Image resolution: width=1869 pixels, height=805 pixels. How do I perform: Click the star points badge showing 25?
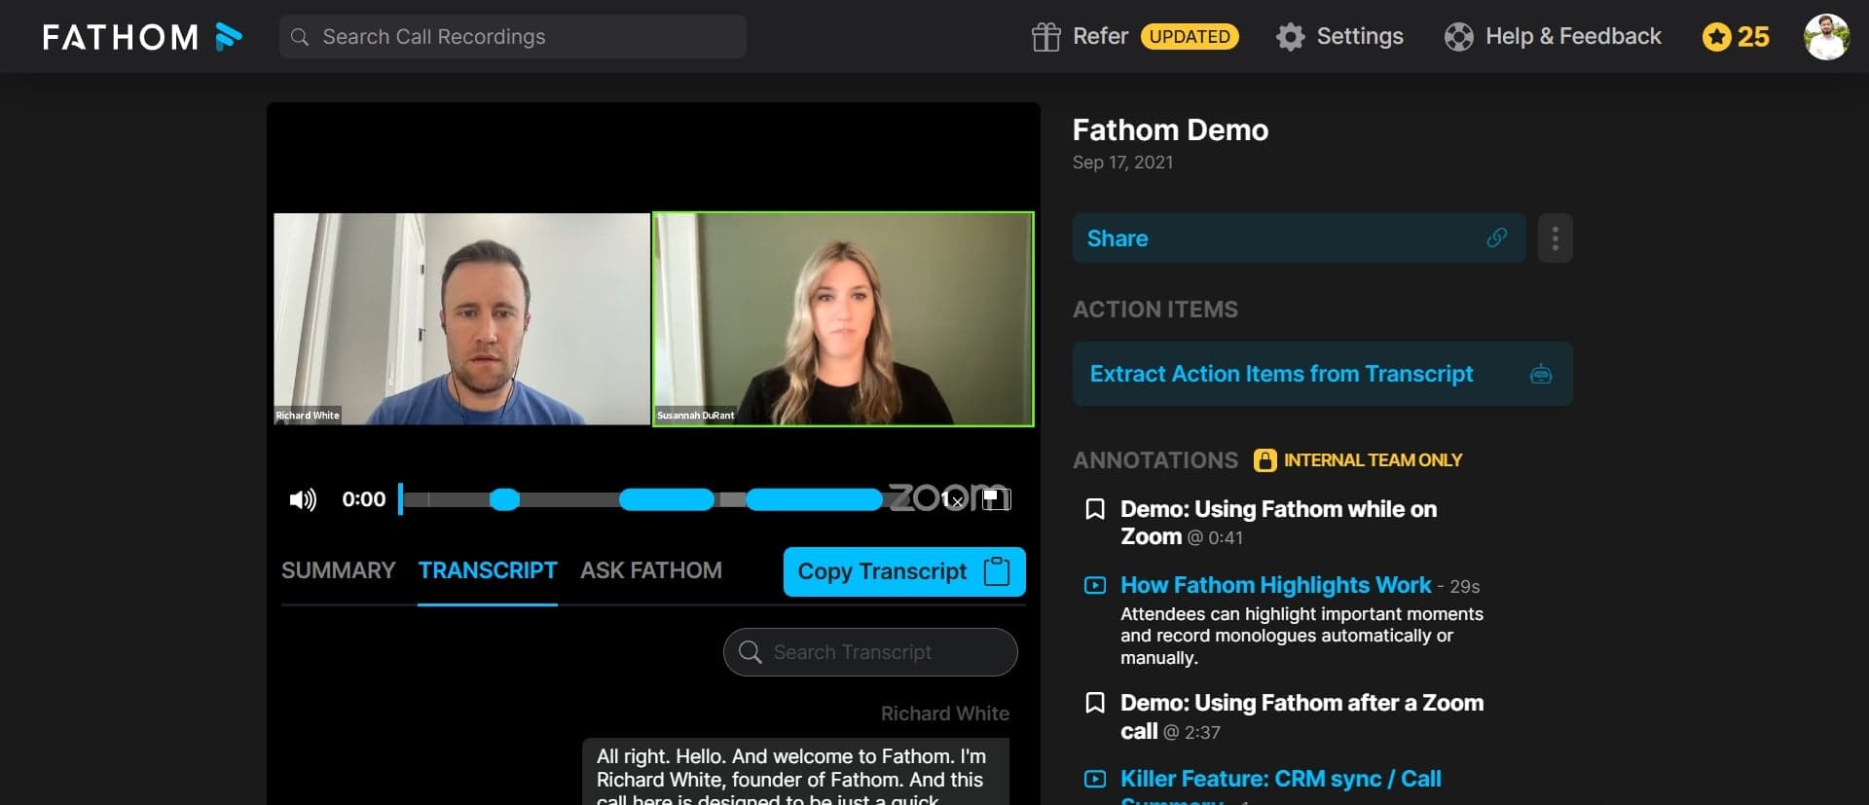pyautogui.click(x=1736, y=37)
